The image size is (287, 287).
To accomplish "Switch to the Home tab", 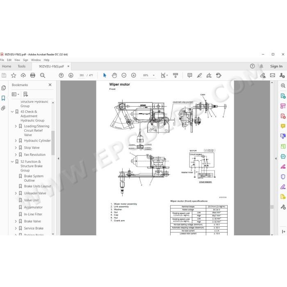I will click(7, 66).
